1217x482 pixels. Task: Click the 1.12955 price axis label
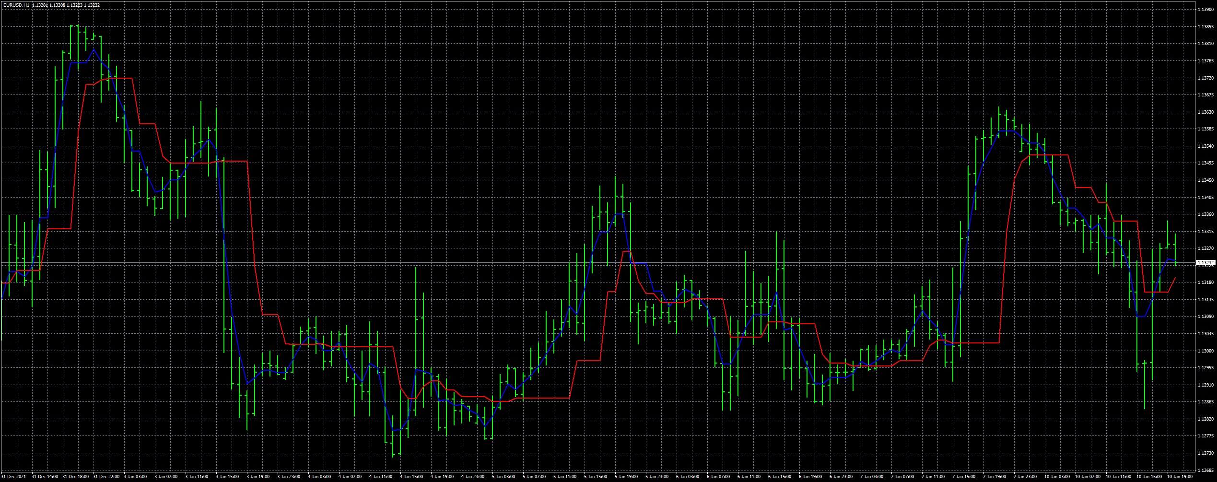click(x=1205, y=368)
